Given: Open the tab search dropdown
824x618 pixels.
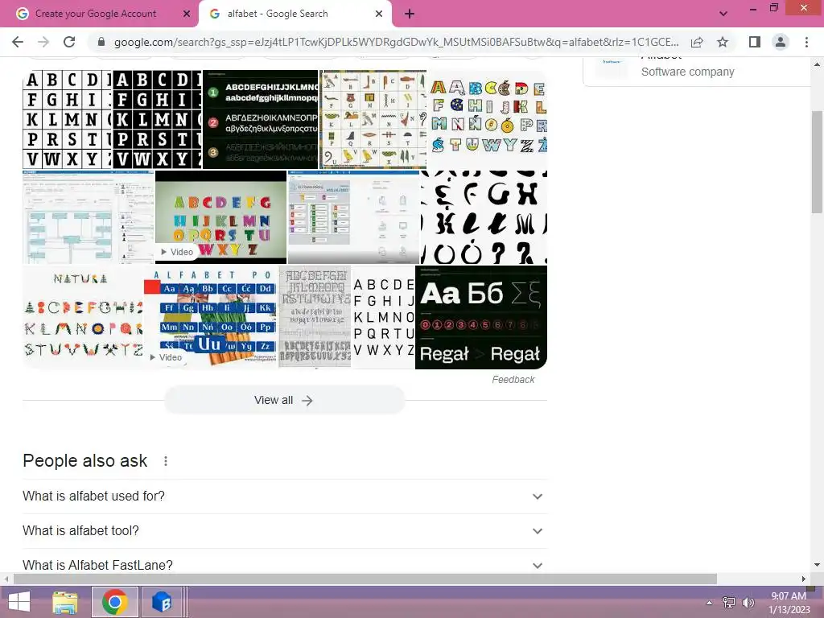Looking at the screenshot, I should click(x=723, y=14).
